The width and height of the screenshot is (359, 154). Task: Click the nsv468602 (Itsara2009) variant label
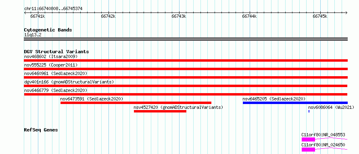coord(51,56)
